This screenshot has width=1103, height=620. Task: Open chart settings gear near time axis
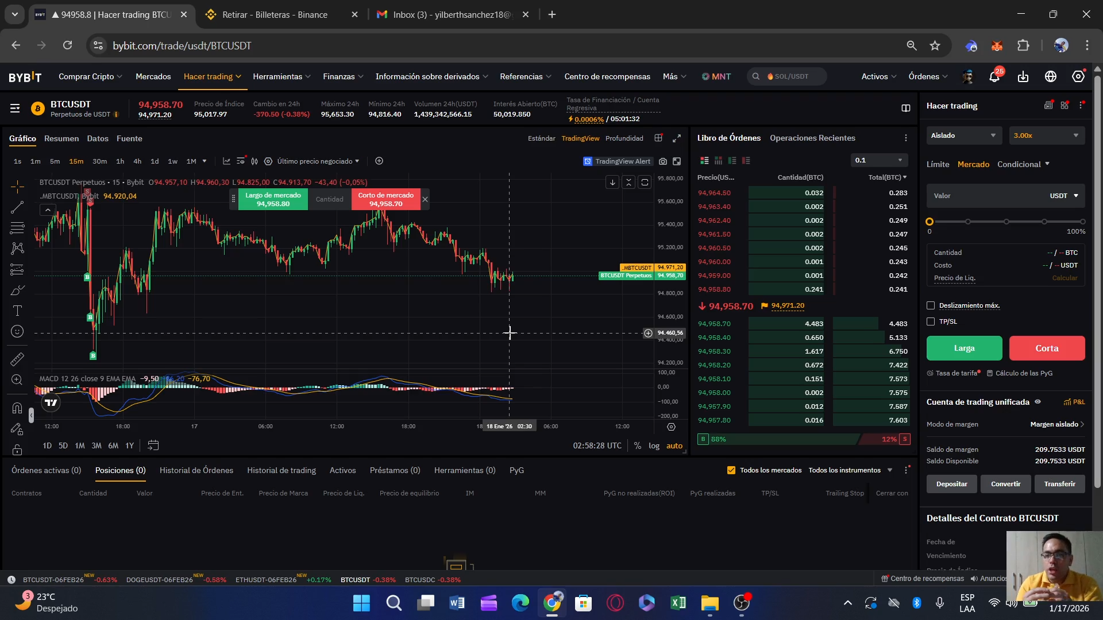click(x=671, y=427)
